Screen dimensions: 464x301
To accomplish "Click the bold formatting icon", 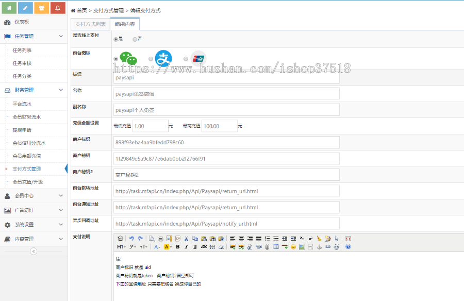I will [x=177, y=247].
